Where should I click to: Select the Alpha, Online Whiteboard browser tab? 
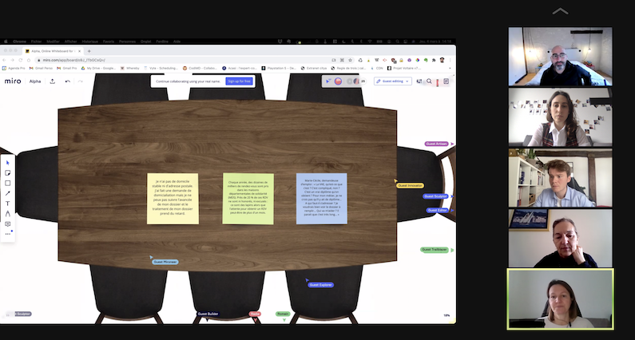click(x=53, y=51)
